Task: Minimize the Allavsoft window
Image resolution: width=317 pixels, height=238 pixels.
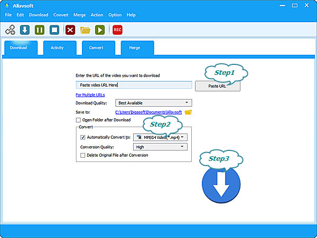Action: tap(283, 6)
